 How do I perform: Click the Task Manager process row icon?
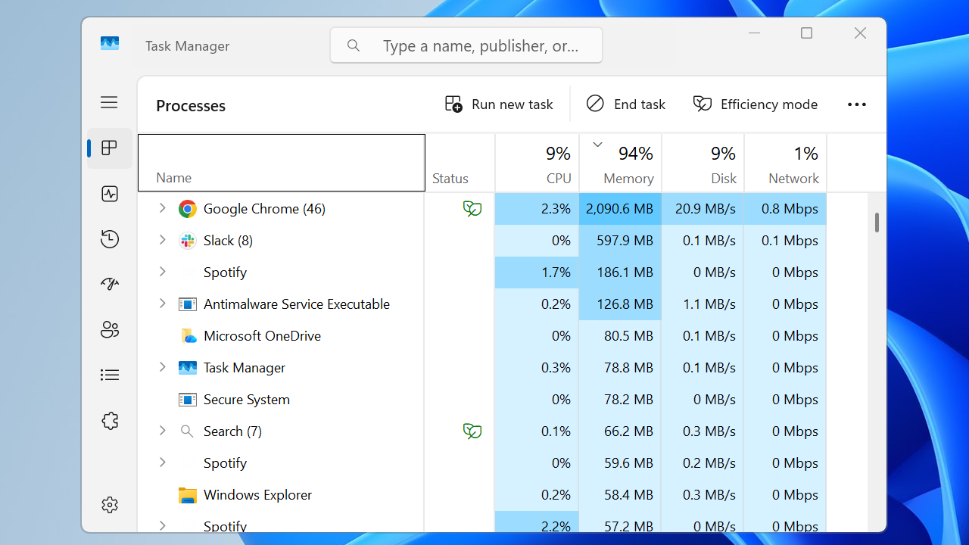(x=187, y=368)
